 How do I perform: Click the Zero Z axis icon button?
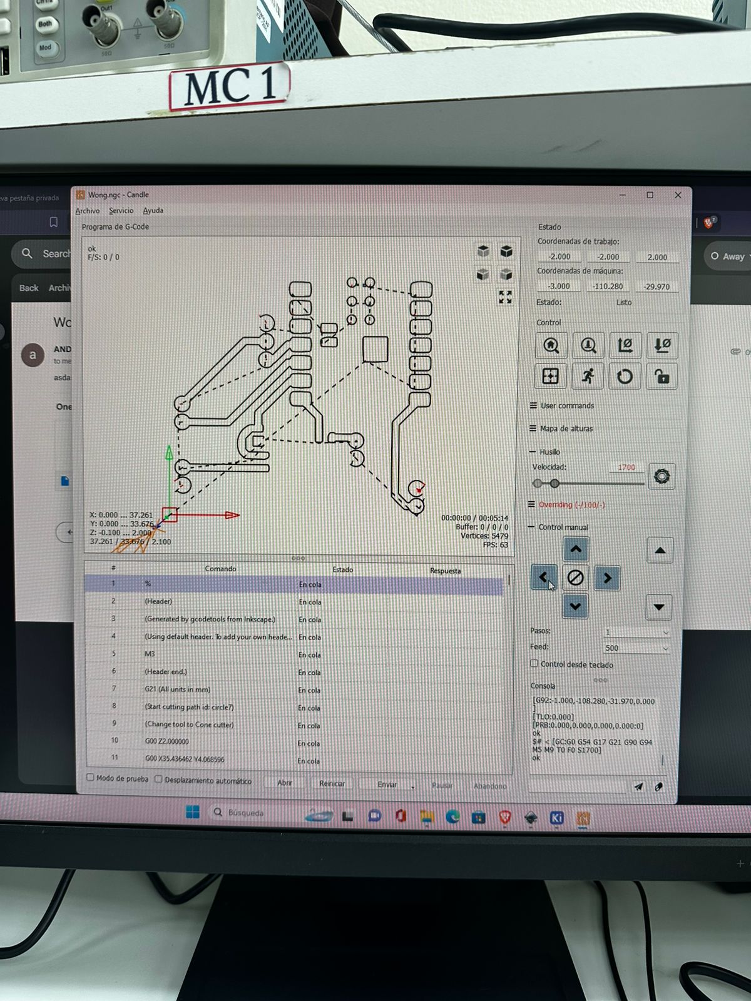click(662, 345)
